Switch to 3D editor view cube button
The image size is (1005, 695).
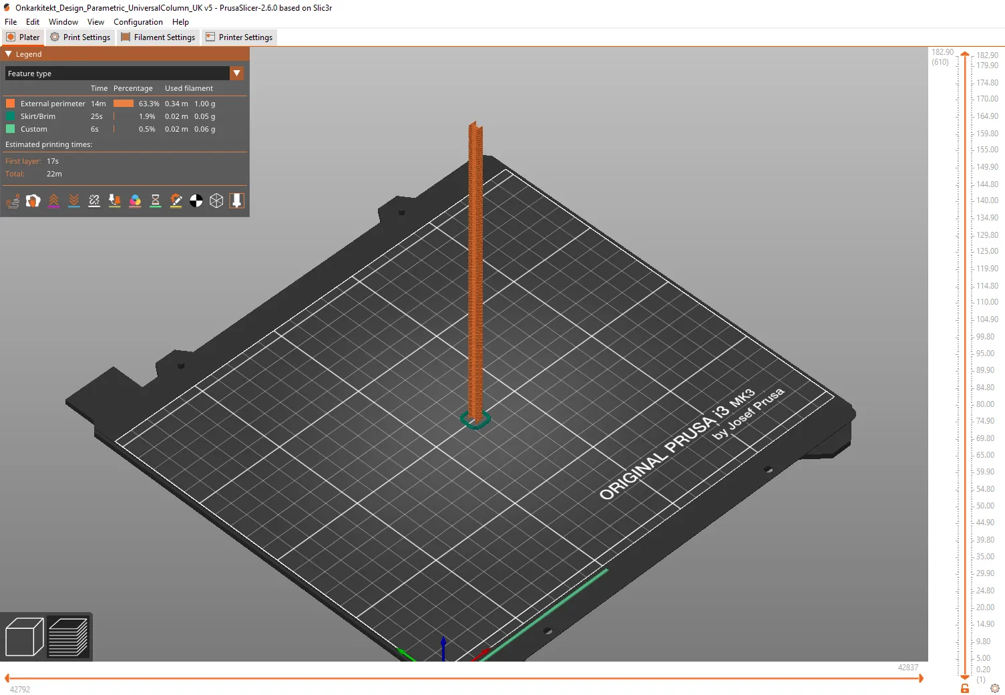click(24, 636)
